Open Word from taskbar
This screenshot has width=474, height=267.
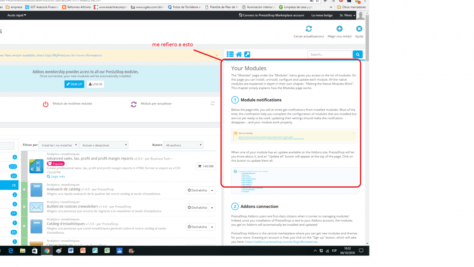tap(71, 251)
